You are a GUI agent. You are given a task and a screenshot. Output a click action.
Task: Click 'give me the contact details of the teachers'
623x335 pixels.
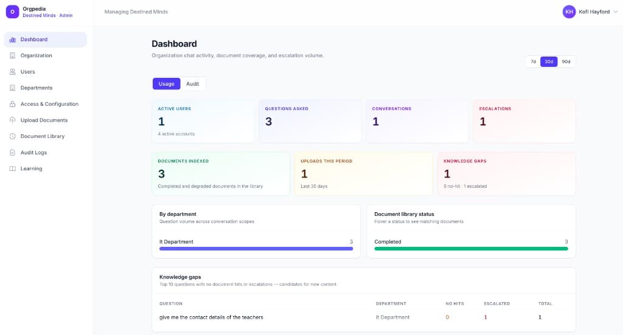pos(211,317)
